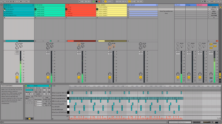Toggle track 5 BASS GROUP activator
This screenshot has height=124, width=222.
140,77
